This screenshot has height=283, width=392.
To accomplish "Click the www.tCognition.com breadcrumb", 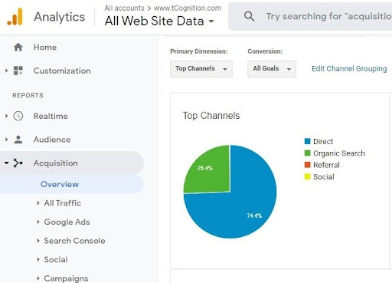I will click(188, 8).
